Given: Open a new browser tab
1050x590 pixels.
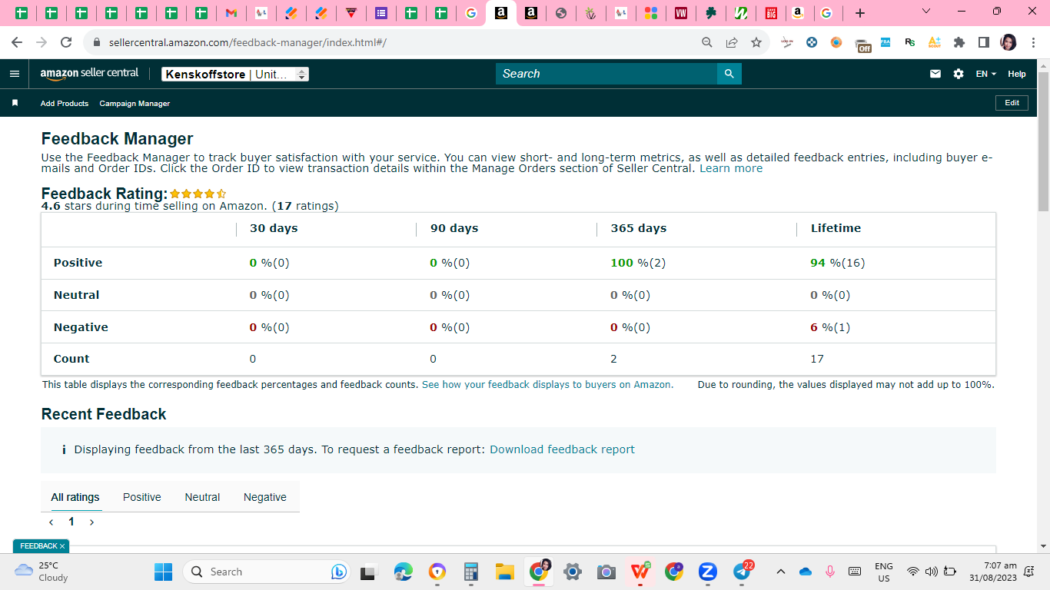Looking at the screenshot, I should pyautogui.click(x=860, y=13).
